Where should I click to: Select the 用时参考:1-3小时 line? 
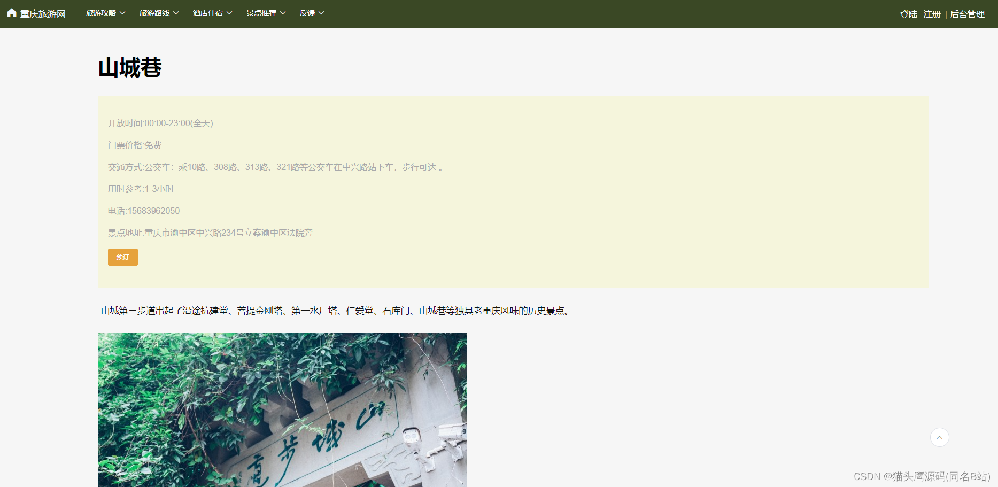(x=141, y=189)
